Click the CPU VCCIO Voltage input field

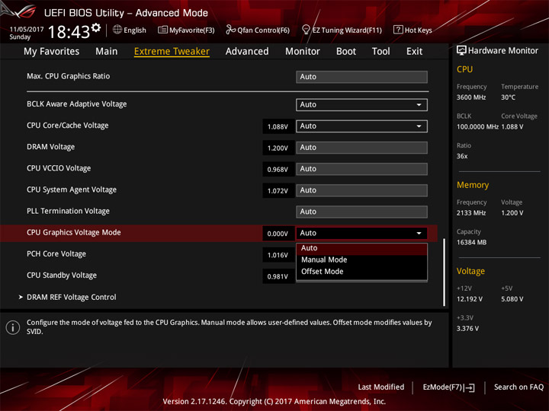point(361,169)
